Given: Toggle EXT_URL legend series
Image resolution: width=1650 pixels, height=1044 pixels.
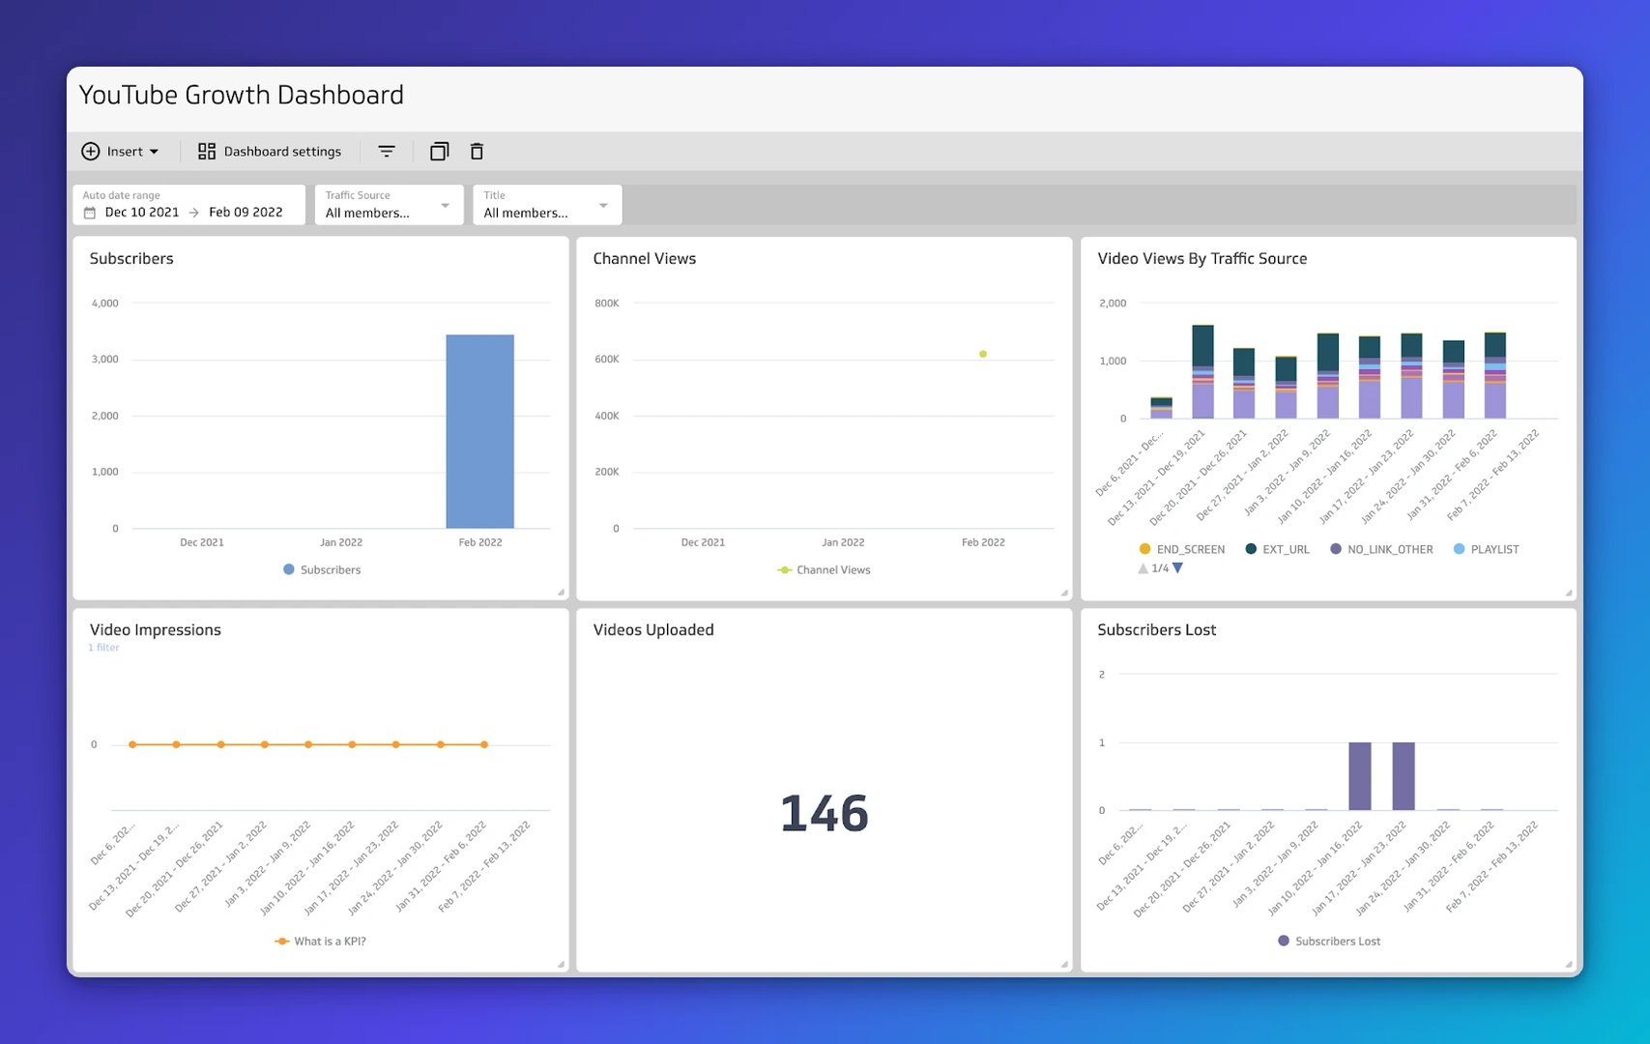Looking at the screenshot, I should (x=1278, y=549).
